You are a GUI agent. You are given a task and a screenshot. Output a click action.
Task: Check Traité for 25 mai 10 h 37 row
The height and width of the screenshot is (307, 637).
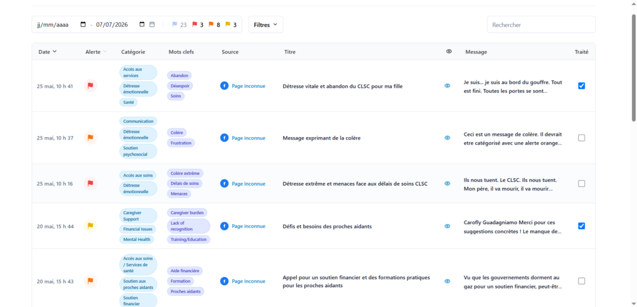pos(582,138)
